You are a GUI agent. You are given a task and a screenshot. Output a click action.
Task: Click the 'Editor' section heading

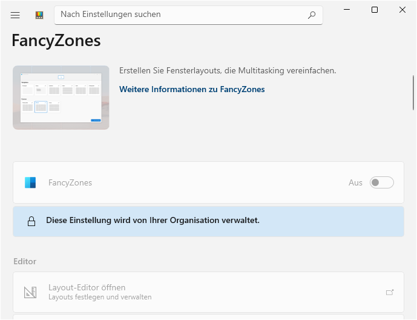(x=25, y=261)
